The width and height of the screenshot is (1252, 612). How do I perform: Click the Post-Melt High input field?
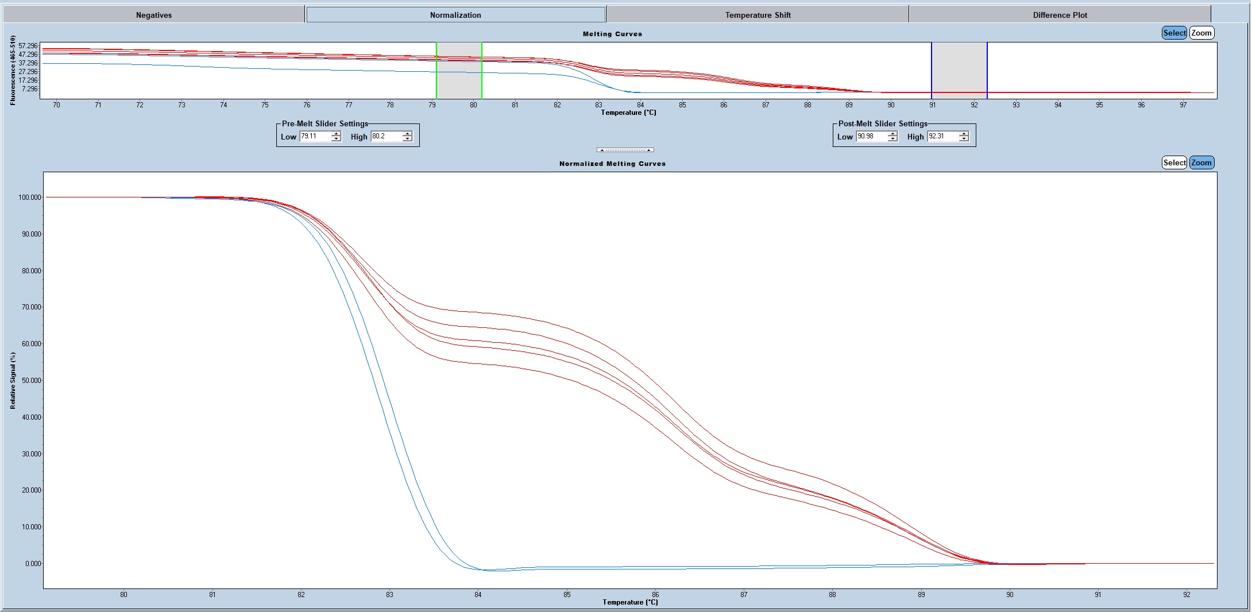[942, 137]
